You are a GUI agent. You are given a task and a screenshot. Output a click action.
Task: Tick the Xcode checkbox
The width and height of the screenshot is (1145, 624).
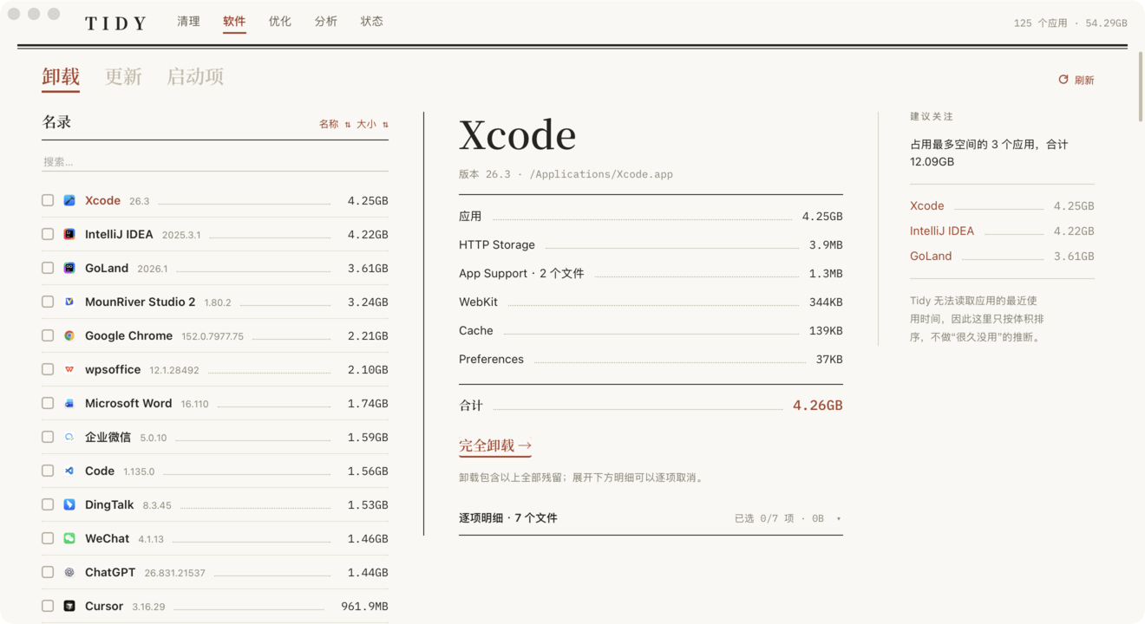pos(48,200)
